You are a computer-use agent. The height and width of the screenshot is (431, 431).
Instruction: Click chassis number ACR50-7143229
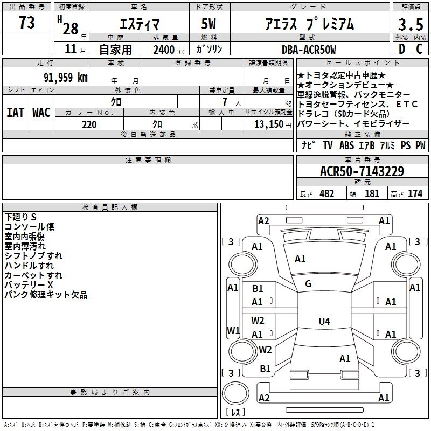pyautogui.click(x=361, y=172)
